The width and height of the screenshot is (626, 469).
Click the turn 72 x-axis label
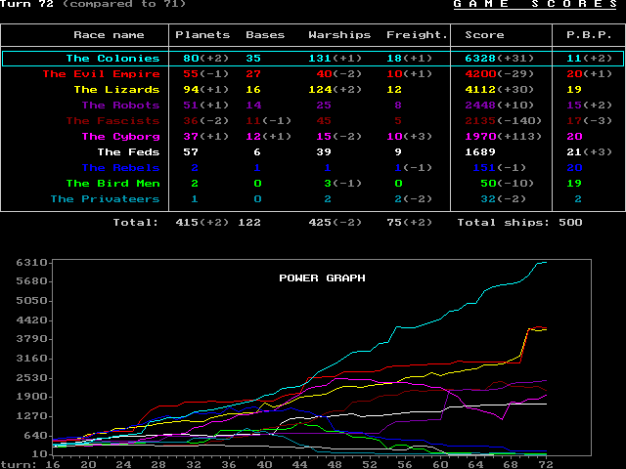[547, 465]
